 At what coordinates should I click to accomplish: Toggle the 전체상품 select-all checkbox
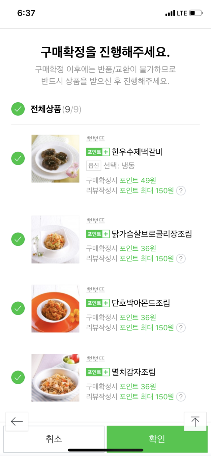(x=18, y=109)
